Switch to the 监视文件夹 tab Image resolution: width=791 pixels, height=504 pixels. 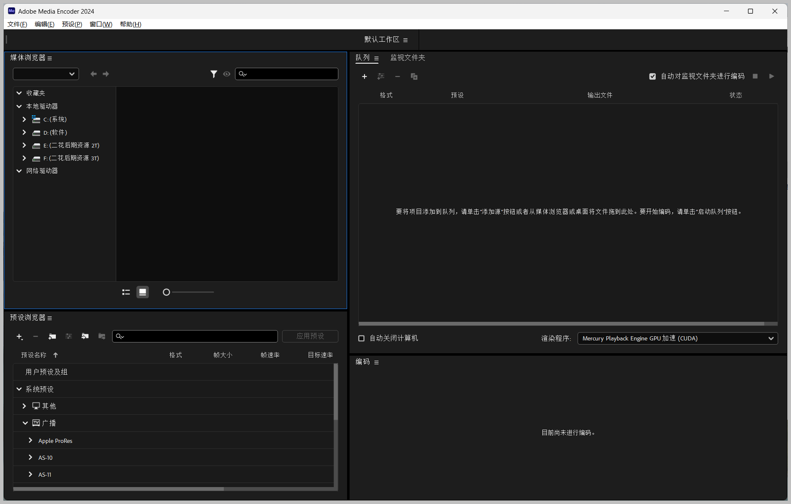coord(407,57)
